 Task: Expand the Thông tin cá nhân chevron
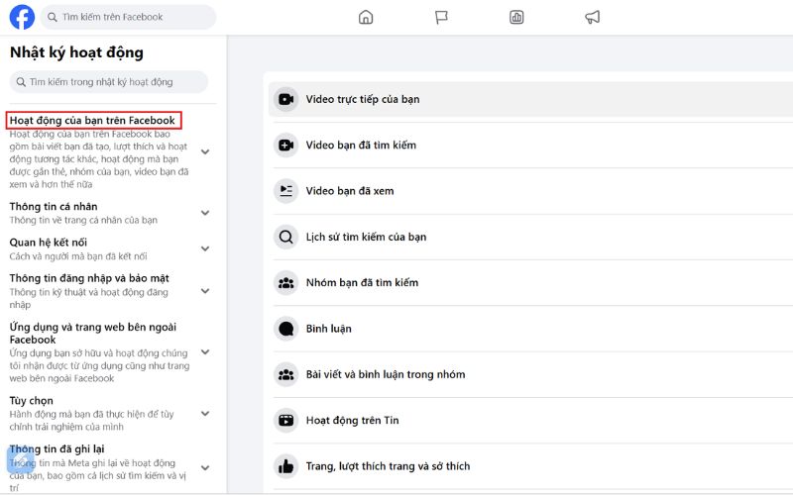click(x=205, y=213)
